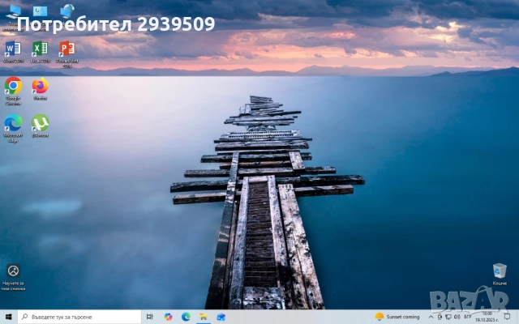Click the network tray icon
The width and height of the screenshot is (519, 324).
coord(448,317)
